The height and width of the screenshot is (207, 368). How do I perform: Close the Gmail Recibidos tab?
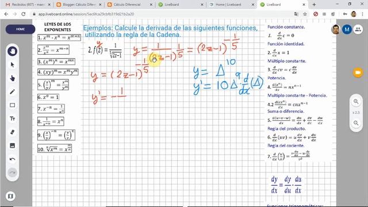[49, 5]
